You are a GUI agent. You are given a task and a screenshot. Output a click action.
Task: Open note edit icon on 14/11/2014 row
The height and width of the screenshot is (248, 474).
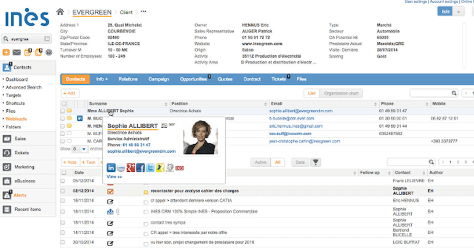pyautogui.click(x=110, y=233)
